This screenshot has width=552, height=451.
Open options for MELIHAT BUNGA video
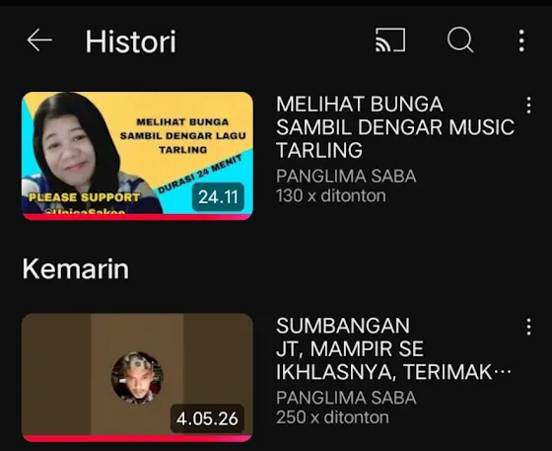[528, 105]
